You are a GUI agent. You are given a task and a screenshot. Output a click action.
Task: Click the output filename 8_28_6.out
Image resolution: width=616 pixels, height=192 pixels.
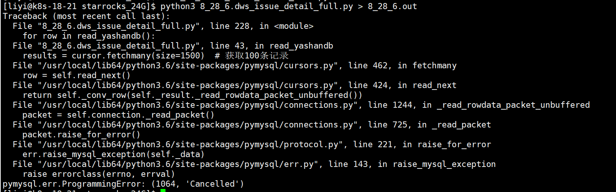pos(392,6)
